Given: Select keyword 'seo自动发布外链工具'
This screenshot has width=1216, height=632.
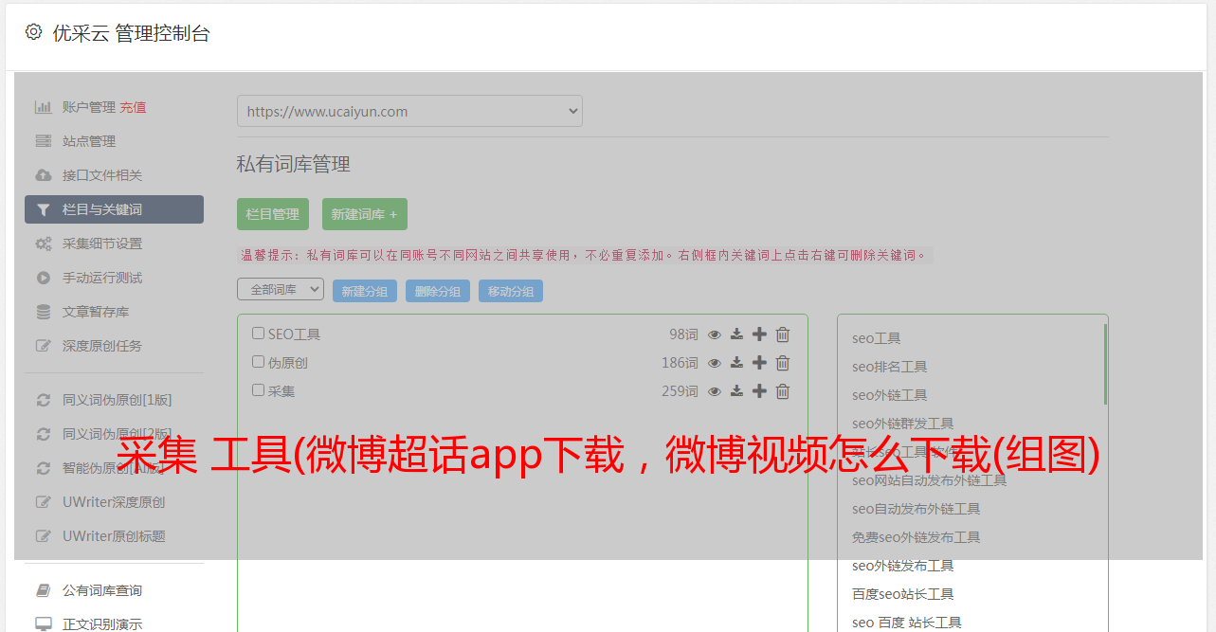Looking at the screenshot, I should tap(917, 509).
